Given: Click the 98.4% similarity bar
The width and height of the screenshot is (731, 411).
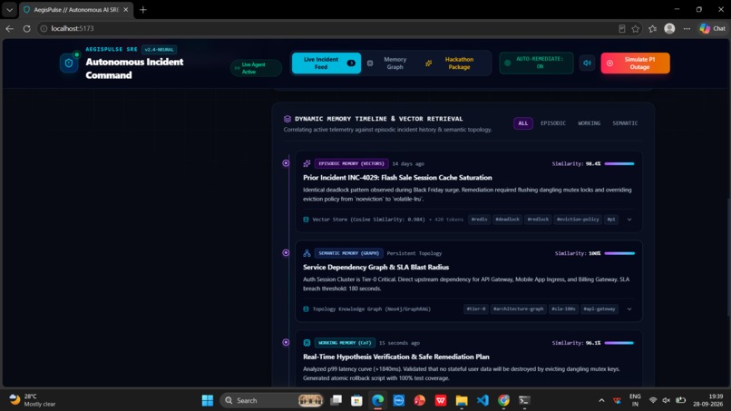Looking at the screenshot, I should click(619, 163).
